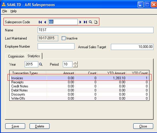Click the Save button
This screenshot has width=157, height=133.
pyautogui.click(x=15, y=126)
